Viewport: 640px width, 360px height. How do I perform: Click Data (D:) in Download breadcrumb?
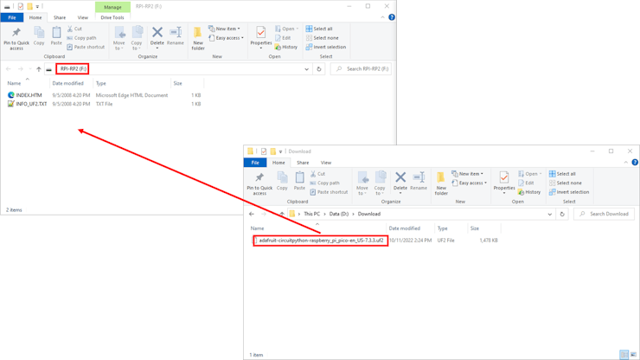[339, 214]
